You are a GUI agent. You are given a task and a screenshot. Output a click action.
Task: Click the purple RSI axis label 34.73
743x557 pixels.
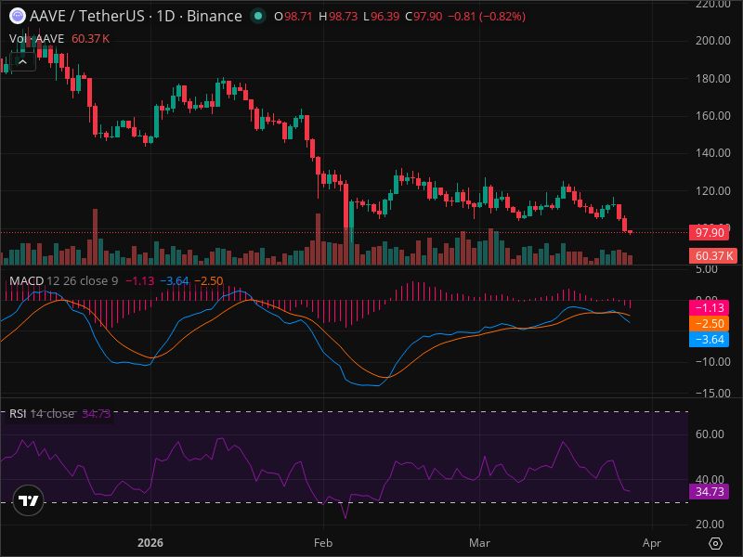(709, 492)
